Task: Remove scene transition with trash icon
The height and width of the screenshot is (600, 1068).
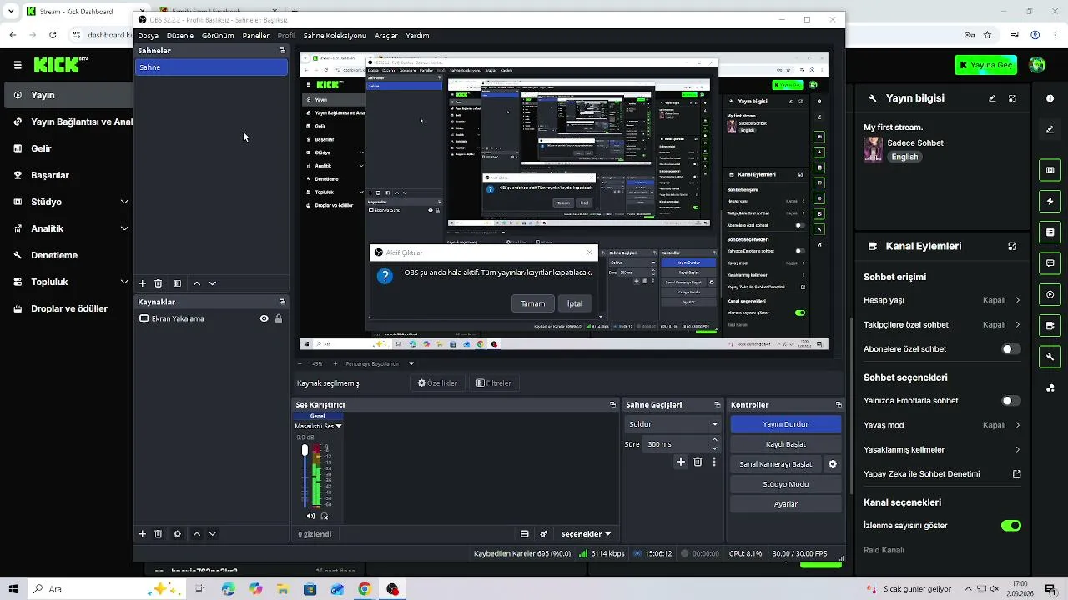Action: [x=698, y=462]
